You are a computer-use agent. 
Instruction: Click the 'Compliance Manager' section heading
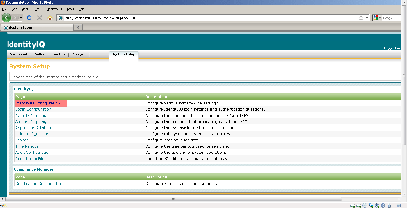(x=34, y=169)
